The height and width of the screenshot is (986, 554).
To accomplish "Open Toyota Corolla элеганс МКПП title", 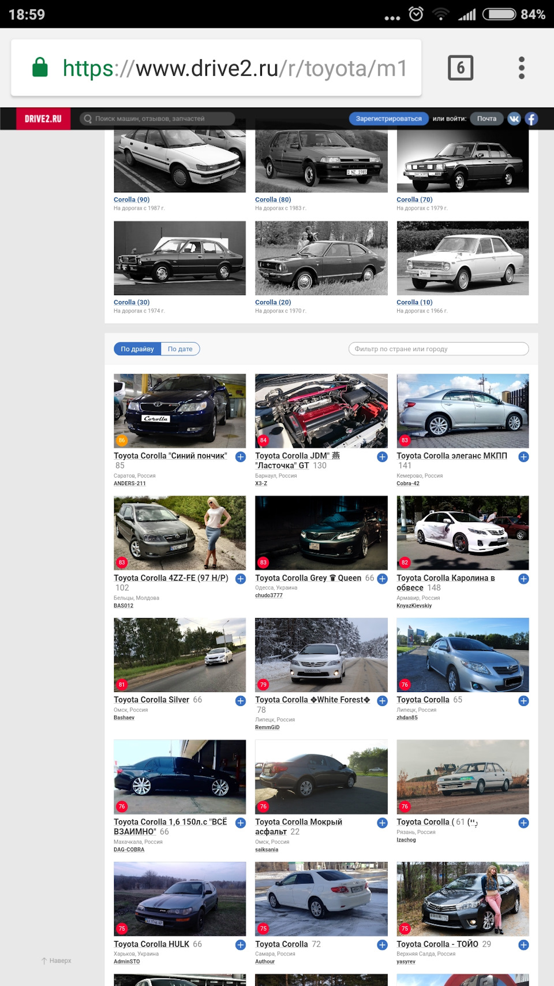I will coord(452,456).
